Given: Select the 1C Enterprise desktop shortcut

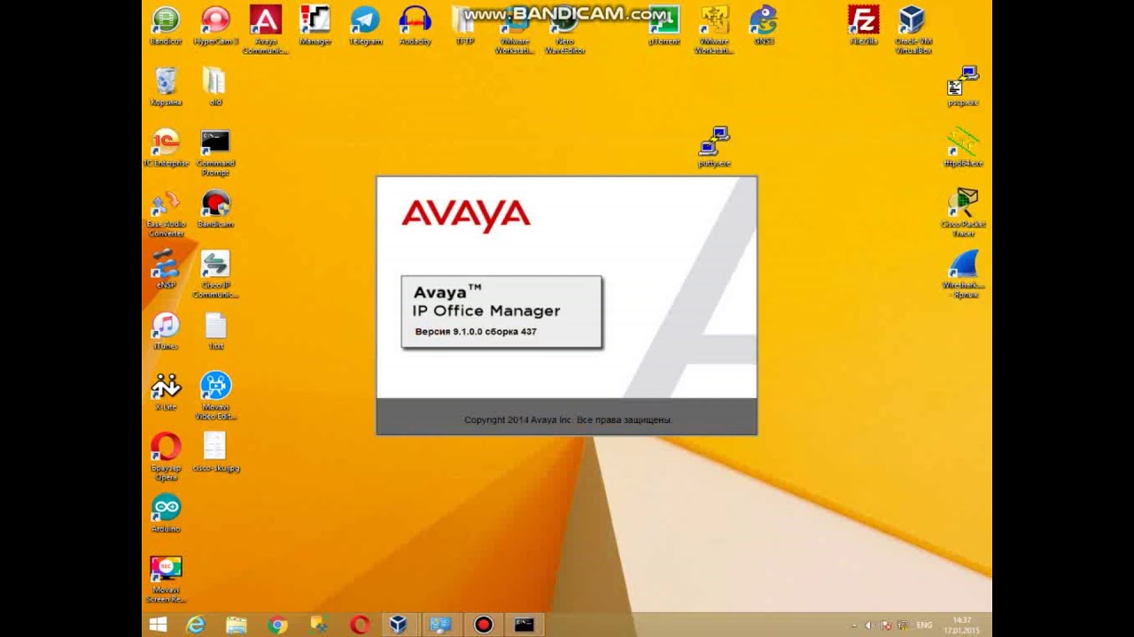Looking at the screenshot, I should point(166,148).
